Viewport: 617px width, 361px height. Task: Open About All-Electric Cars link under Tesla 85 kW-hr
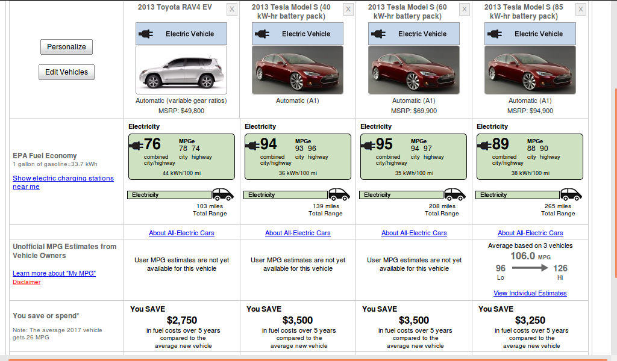[x=530, y=233]
